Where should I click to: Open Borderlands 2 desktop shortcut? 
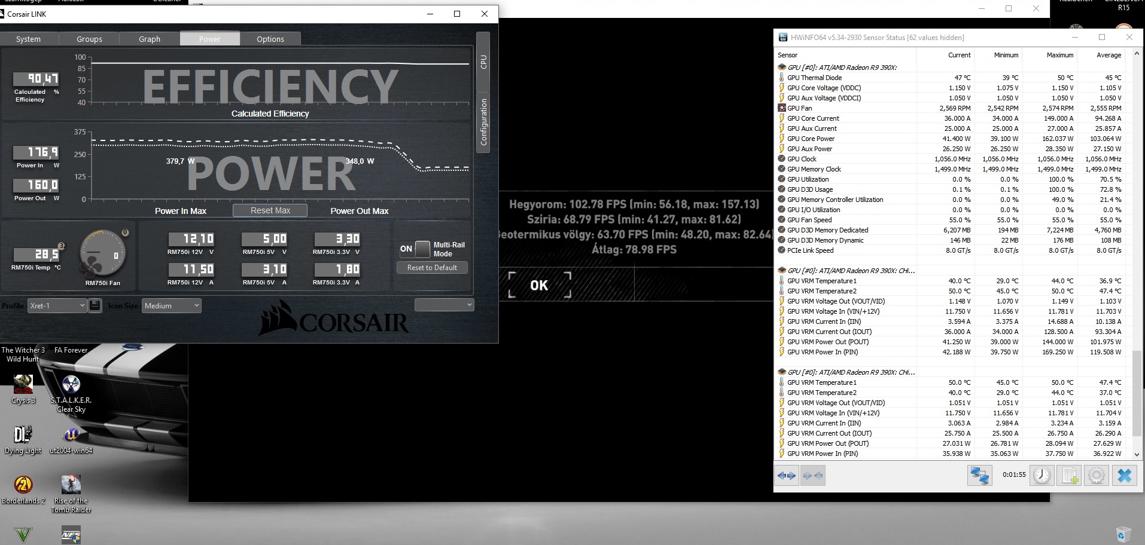(x=23, y=490)
